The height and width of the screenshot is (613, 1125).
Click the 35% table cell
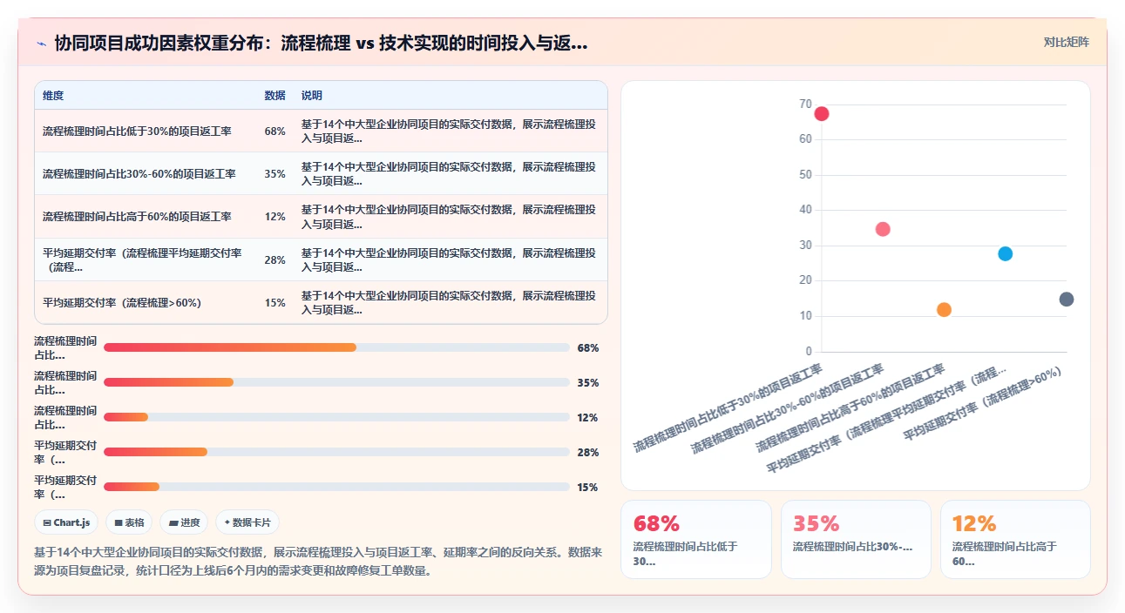(x=274, y=174)
